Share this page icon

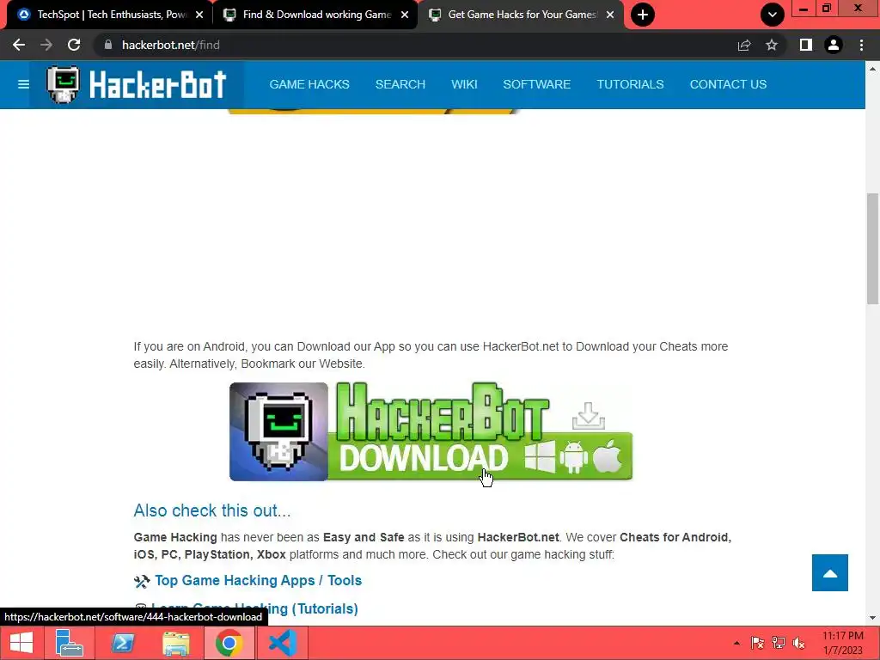click(743, 45)
